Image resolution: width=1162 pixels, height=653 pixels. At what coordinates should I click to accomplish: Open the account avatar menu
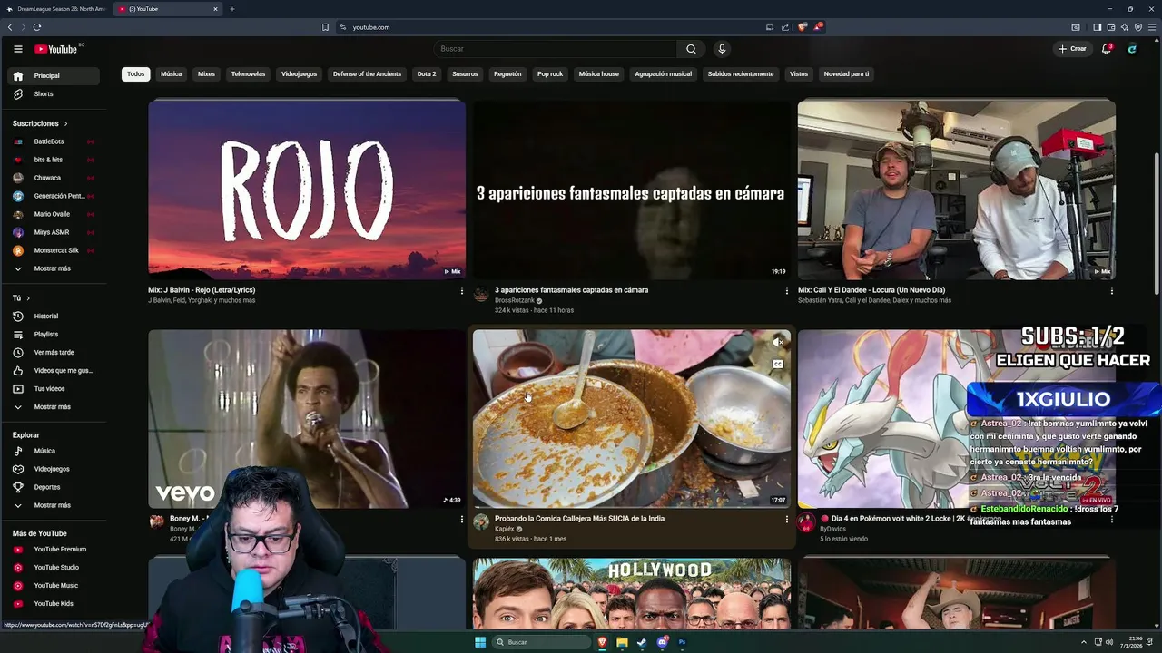(1132, 49)
